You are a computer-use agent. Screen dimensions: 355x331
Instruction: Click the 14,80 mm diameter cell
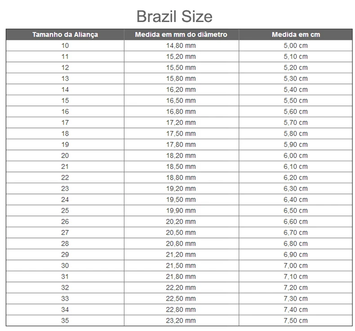(182, 46)
